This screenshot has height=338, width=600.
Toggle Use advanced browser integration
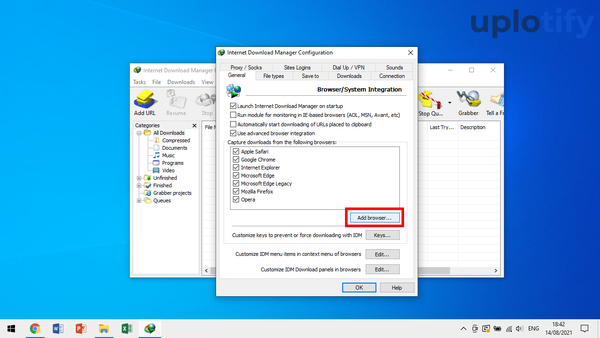click(233, 133)
